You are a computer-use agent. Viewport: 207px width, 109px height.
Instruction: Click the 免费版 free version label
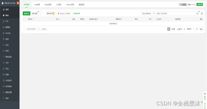(189, 4)
